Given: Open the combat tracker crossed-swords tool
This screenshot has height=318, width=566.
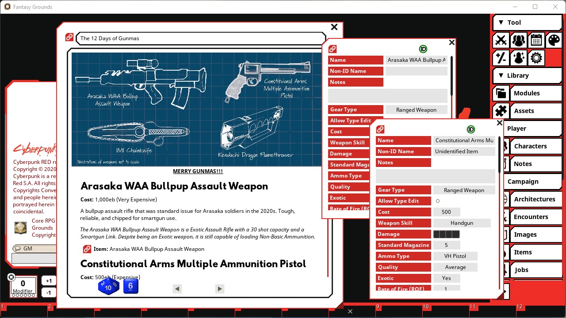Looking at the screenshot, I should pyautogui.click(x=501, y=40).
